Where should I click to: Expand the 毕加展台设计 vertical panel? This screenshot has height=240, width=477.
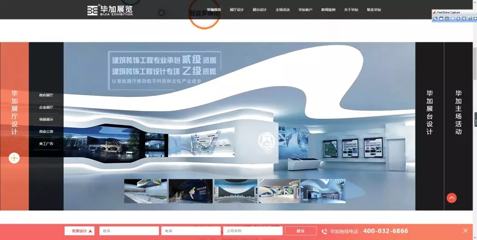[x=429, y=112]
